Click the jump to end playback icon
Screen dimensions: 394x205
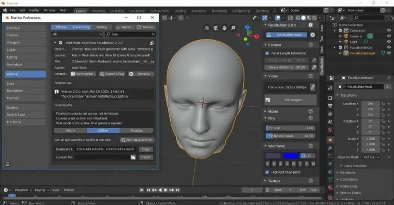[x=178, y=190]
